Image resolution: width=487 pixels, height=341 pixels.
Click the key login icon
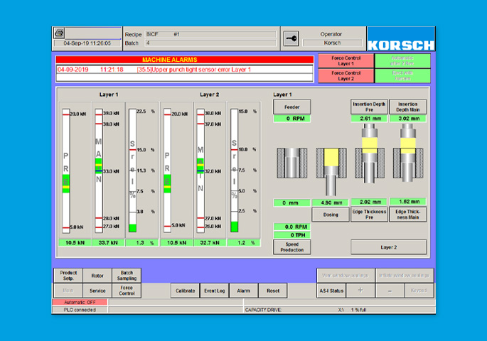pyautogui.click(x=291, y=39)
